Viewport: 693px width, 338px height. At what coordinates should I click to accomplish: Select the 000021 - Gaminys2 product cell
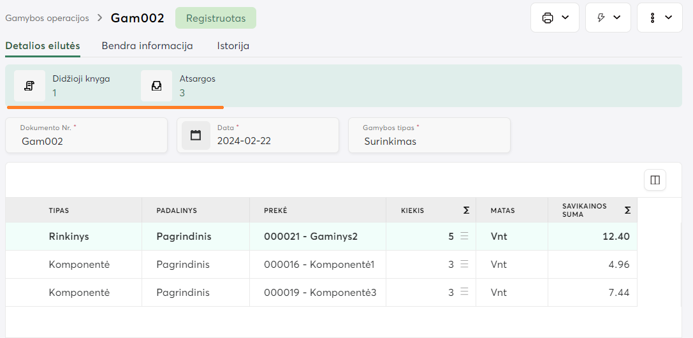point(311,237)
